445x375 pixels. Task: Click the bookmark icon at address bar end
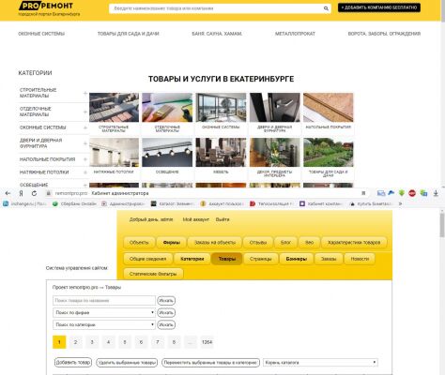click(x=363, y=193)
